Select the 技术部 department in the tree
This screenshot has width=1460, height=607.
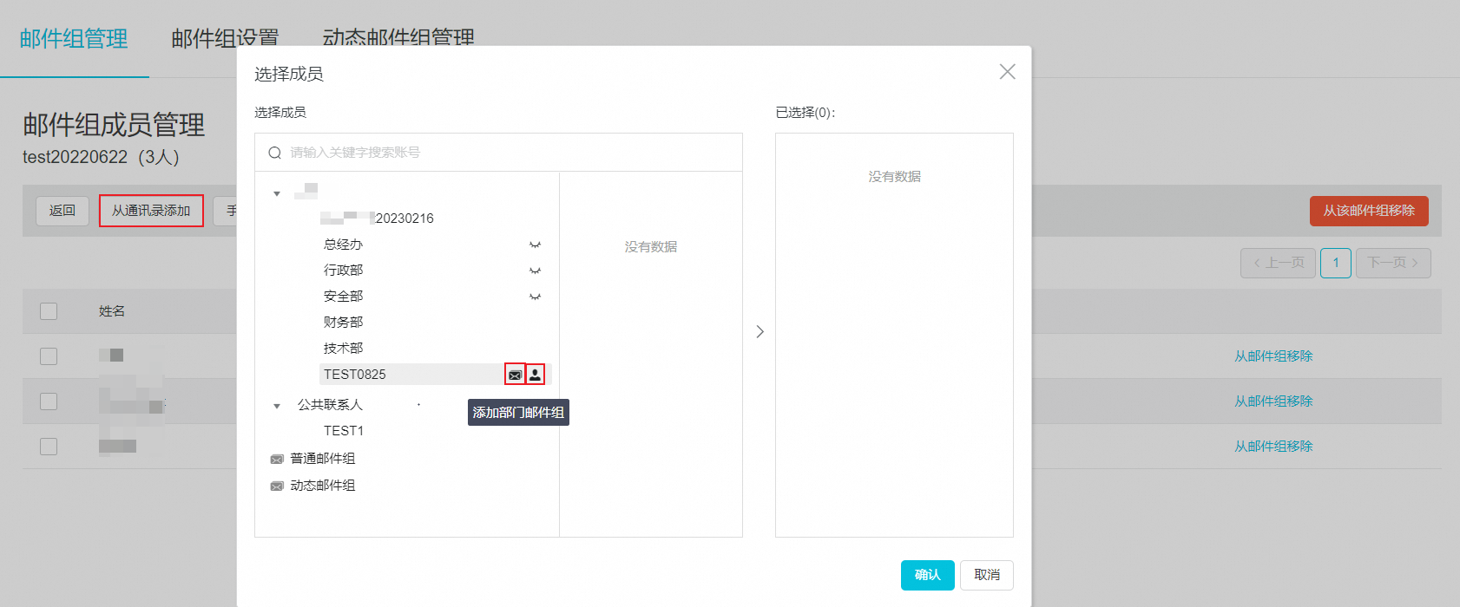[344, 349]
